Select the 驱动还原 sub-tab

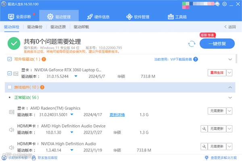[58, 27]
